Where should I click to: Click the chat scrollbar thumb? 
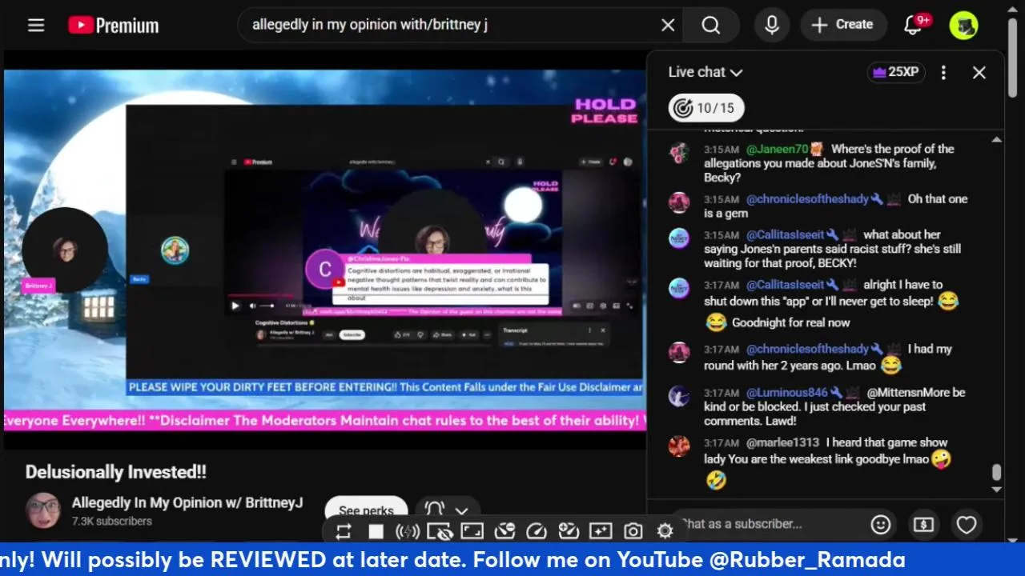(996, 474)
